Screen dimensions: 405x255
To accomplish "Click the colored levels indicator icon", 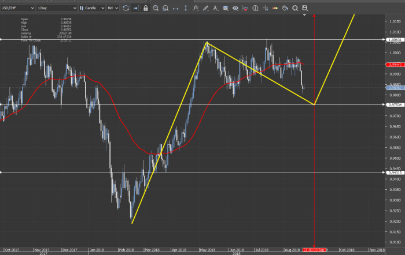I will [x=275, y=8].
